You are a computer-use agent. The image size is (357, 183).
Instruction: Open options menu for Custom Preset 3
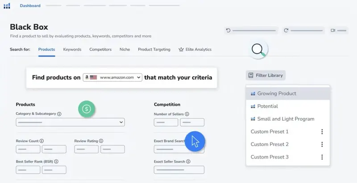322,157
